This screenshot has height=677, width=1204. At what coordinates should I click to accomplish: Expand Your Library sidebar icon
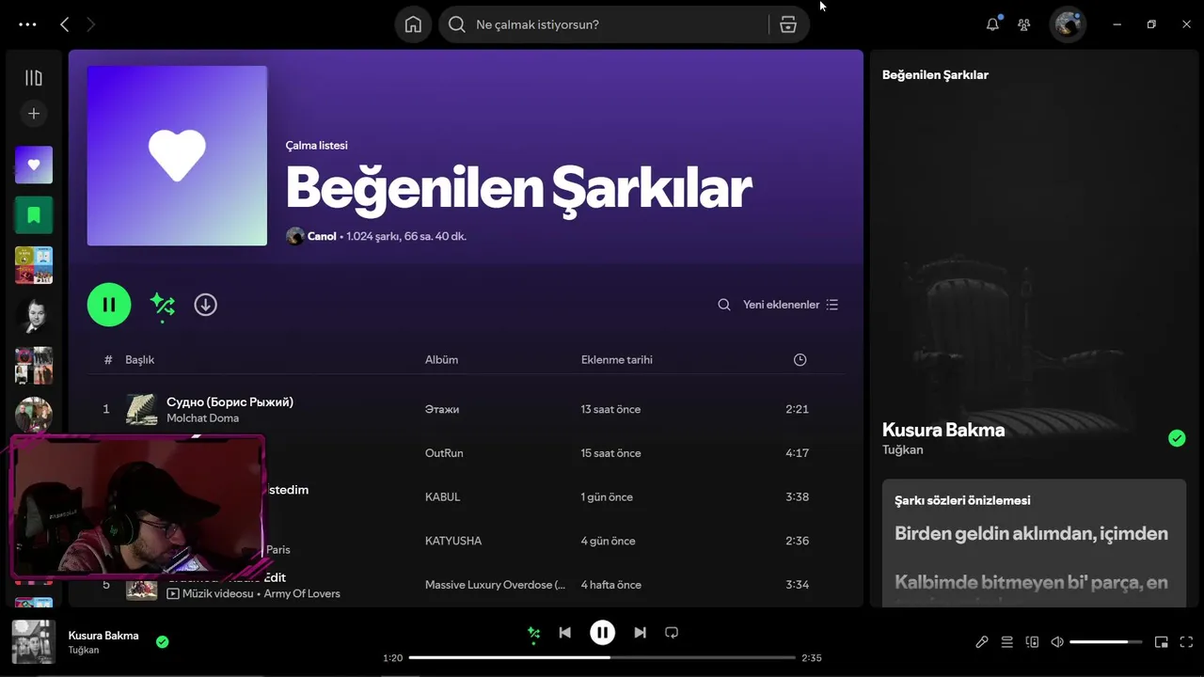[34, 78]
